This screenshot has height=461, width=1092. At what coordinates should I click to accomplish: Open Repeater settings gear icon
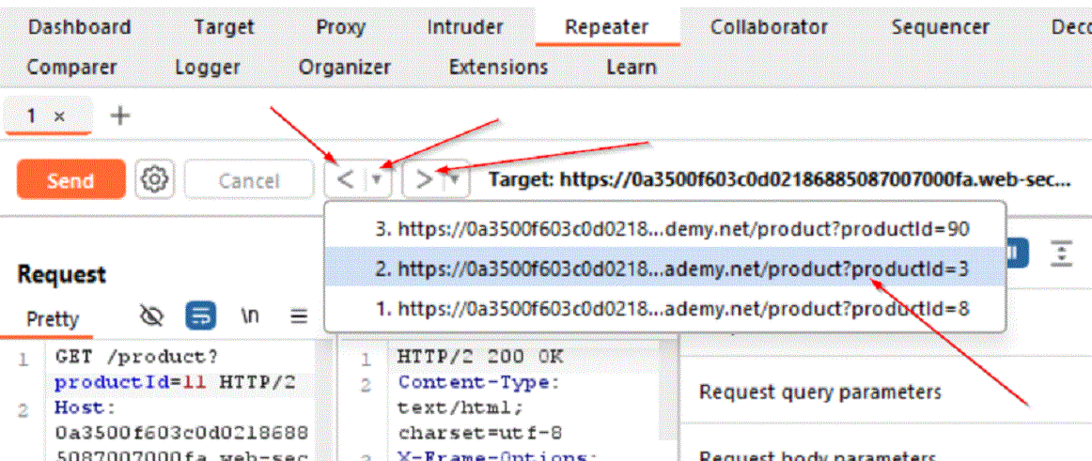[155, 179]
